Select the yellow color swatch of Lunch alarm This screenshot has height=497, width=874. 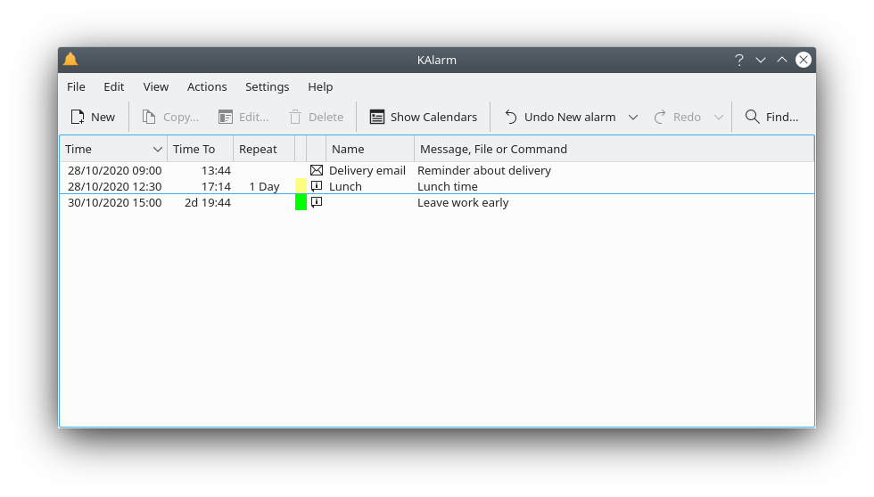pos(301,186)
